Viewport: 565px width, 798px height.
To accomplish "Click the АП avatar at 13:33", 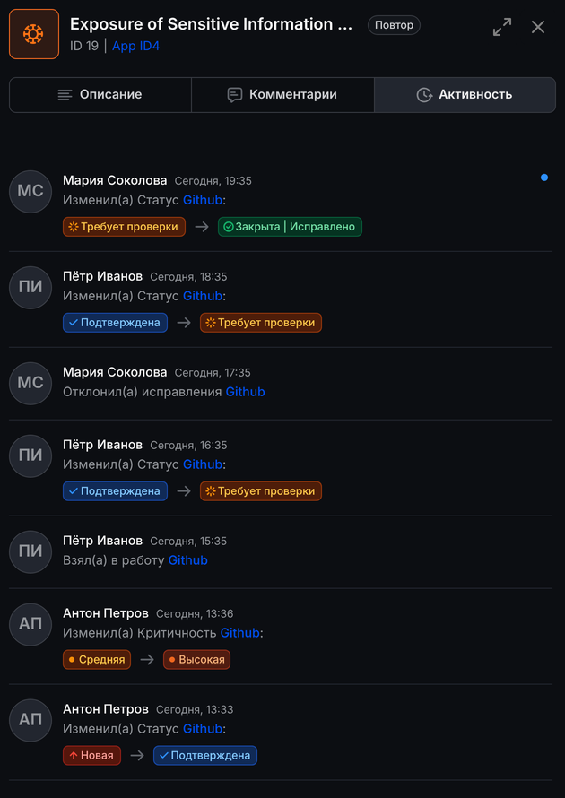I will pos(30,720).
